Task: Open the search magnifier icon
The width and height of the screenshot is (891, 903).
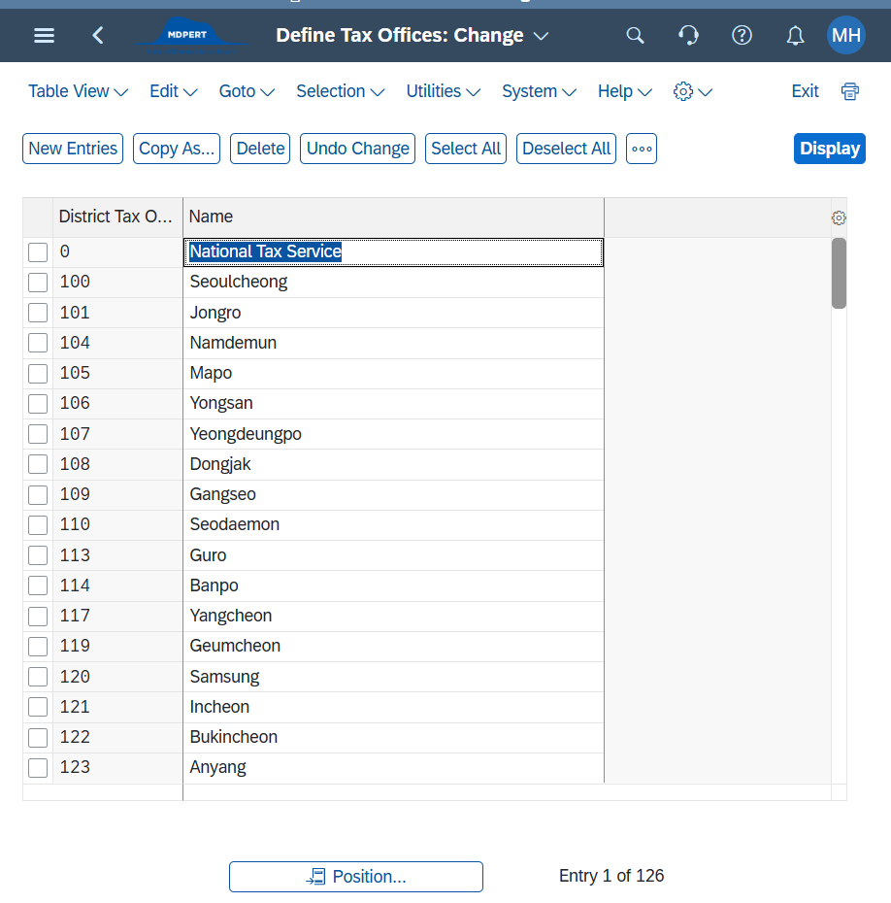Action: coord(635,36)
